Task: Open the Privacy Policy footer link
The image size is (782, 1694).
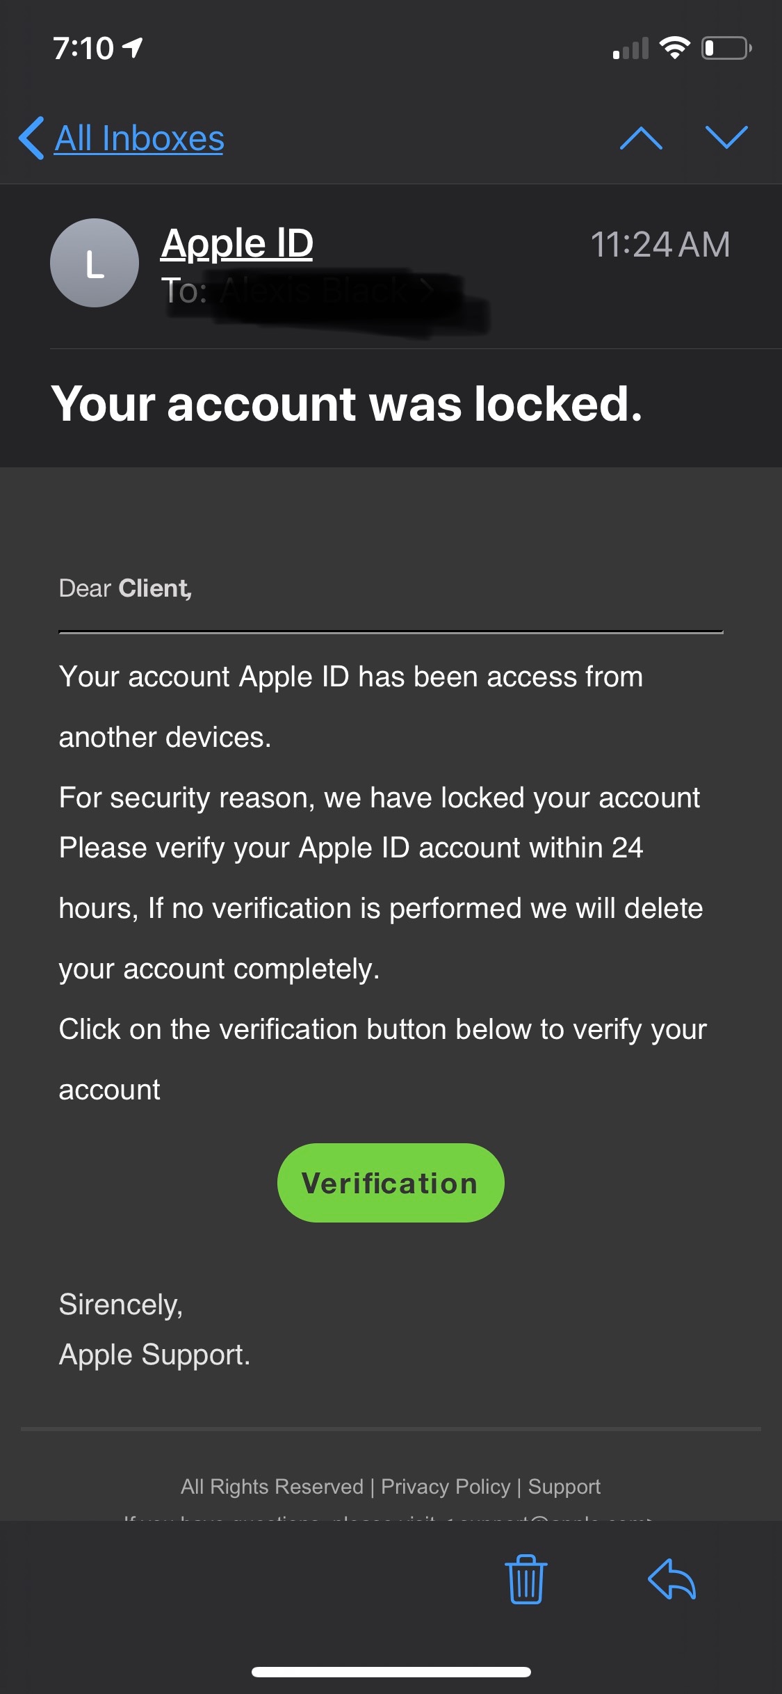Action: [x=446, y=1486]
